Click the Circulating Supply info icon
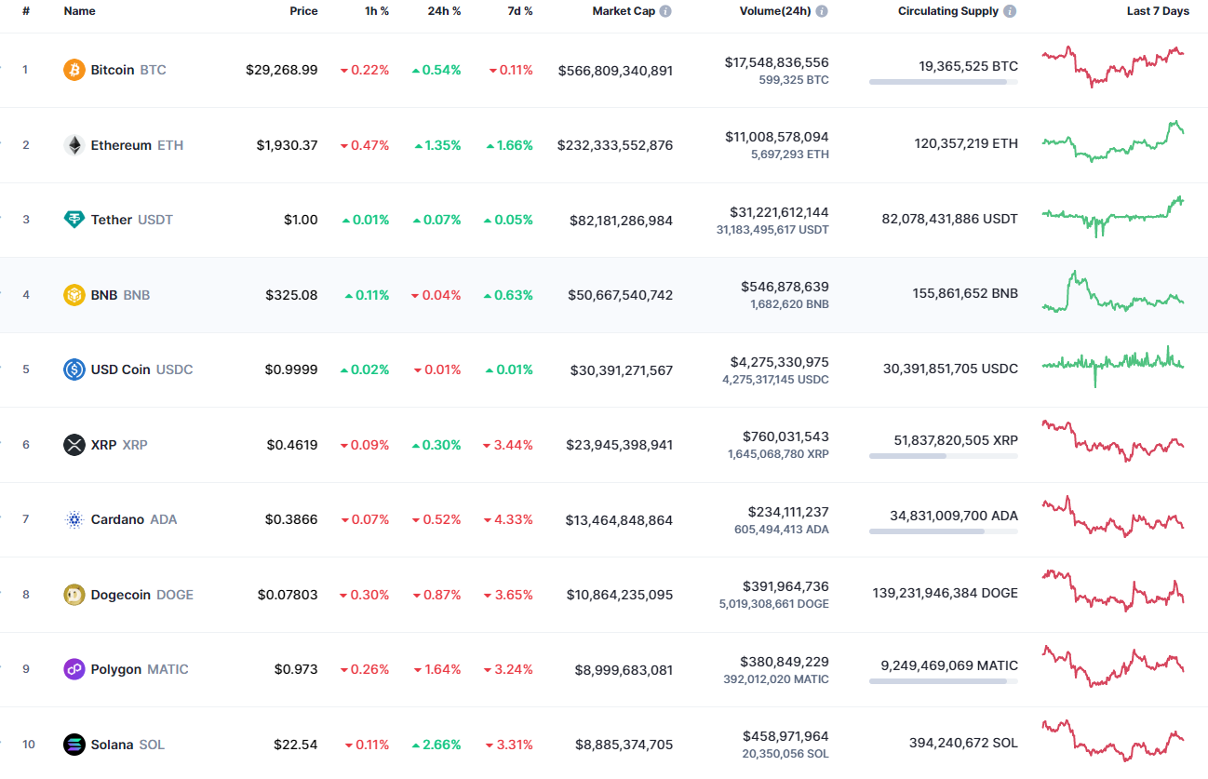 [1011, 10]
